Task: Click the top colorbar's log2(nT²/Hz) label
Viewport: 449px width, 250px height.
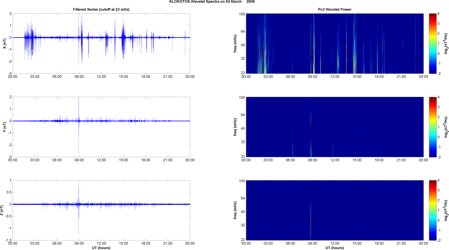Action: pos(446,43)
